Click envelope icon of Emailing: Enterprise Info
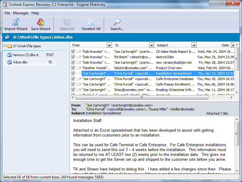Image resolution: width=242 pixels, height=182 pixels. [x=79, y=90]
